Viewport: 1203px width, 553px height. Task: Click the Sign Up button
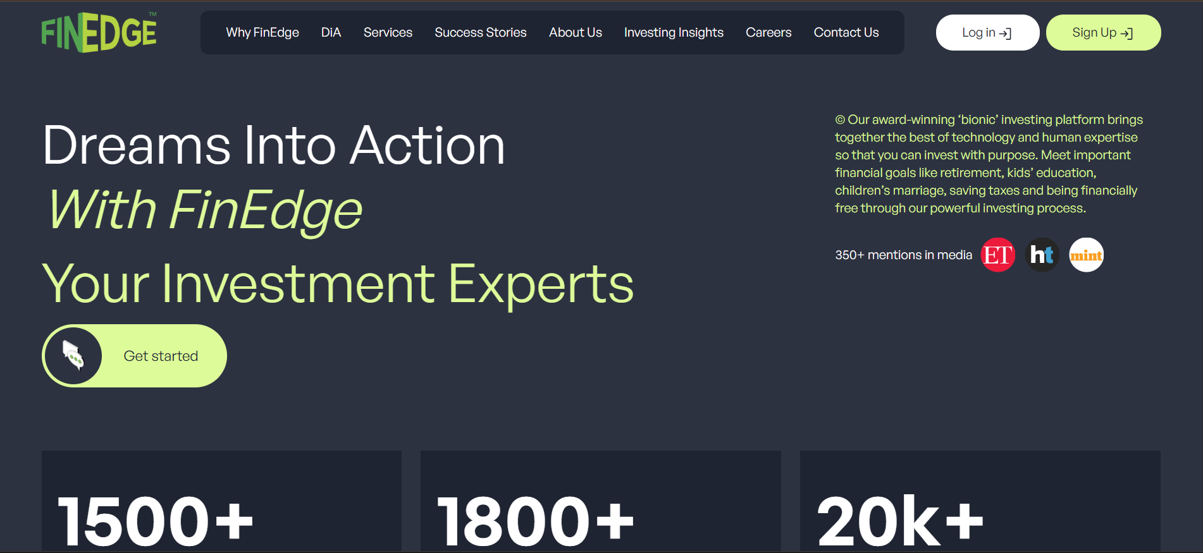point(1103,32)
